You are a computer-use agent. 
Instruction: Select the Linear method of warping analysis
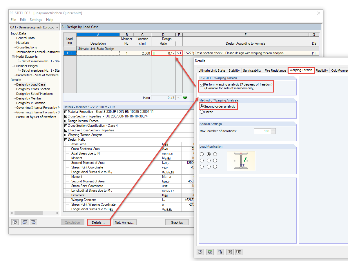(202, 112)
